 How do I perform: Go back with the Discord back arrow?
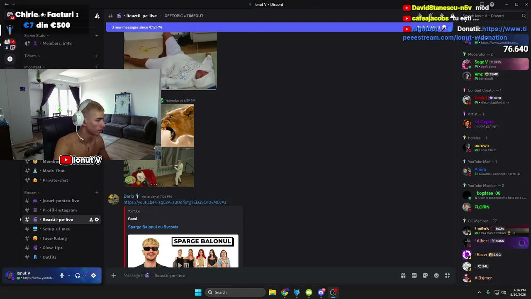(x=6, y=5)
